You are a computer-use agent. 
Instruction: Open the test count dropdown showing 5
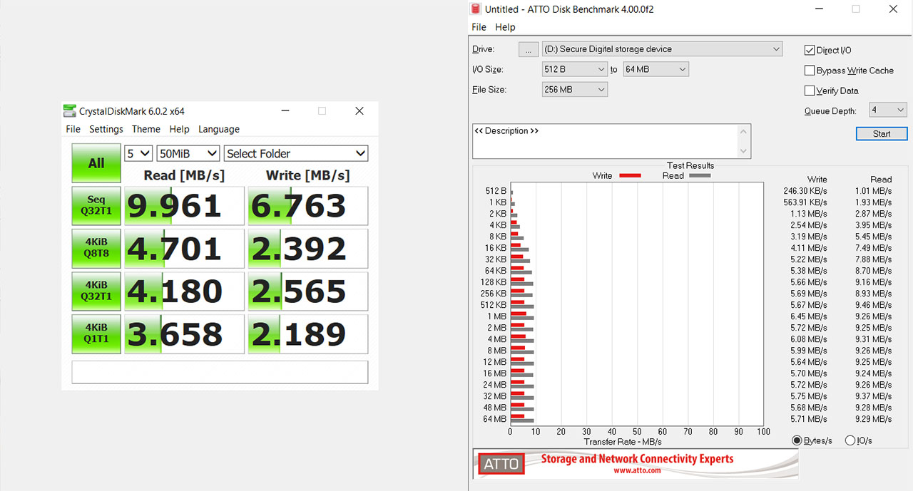tap(138, 153)
